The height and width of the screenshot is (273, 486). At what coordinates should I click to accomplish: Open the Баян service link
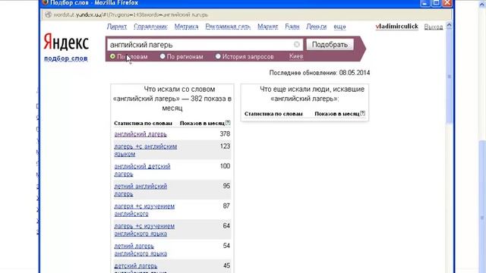292,27
